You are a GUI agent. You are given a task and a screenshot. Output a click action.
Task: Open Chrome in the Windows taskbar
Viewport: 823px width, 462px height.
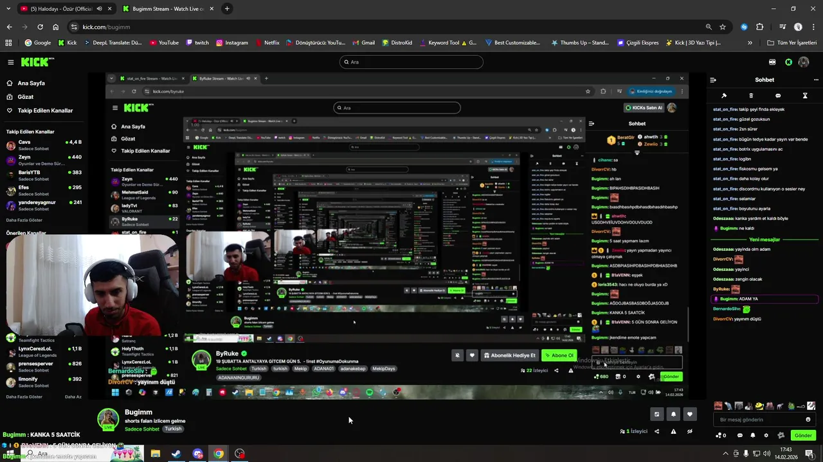[x=219, y=454]
